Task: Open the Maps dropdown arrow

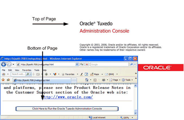Action: coord(102,74)
